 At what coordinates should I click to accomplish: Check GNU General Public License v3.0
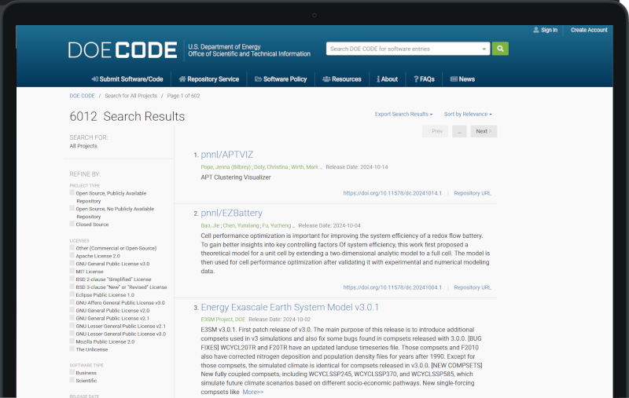72,263
